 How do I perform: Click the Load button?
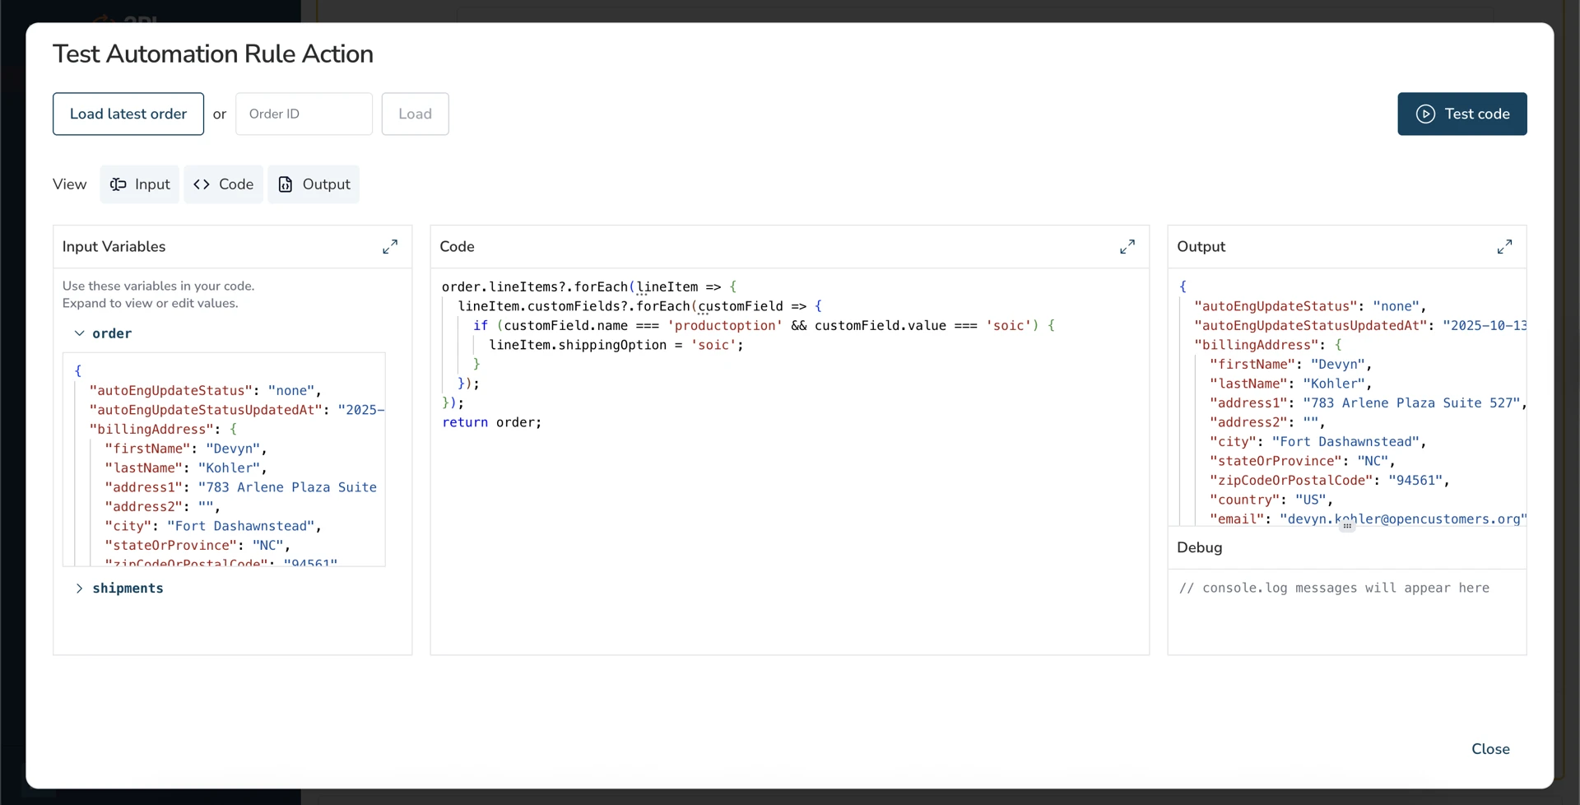tap(415, 114)
